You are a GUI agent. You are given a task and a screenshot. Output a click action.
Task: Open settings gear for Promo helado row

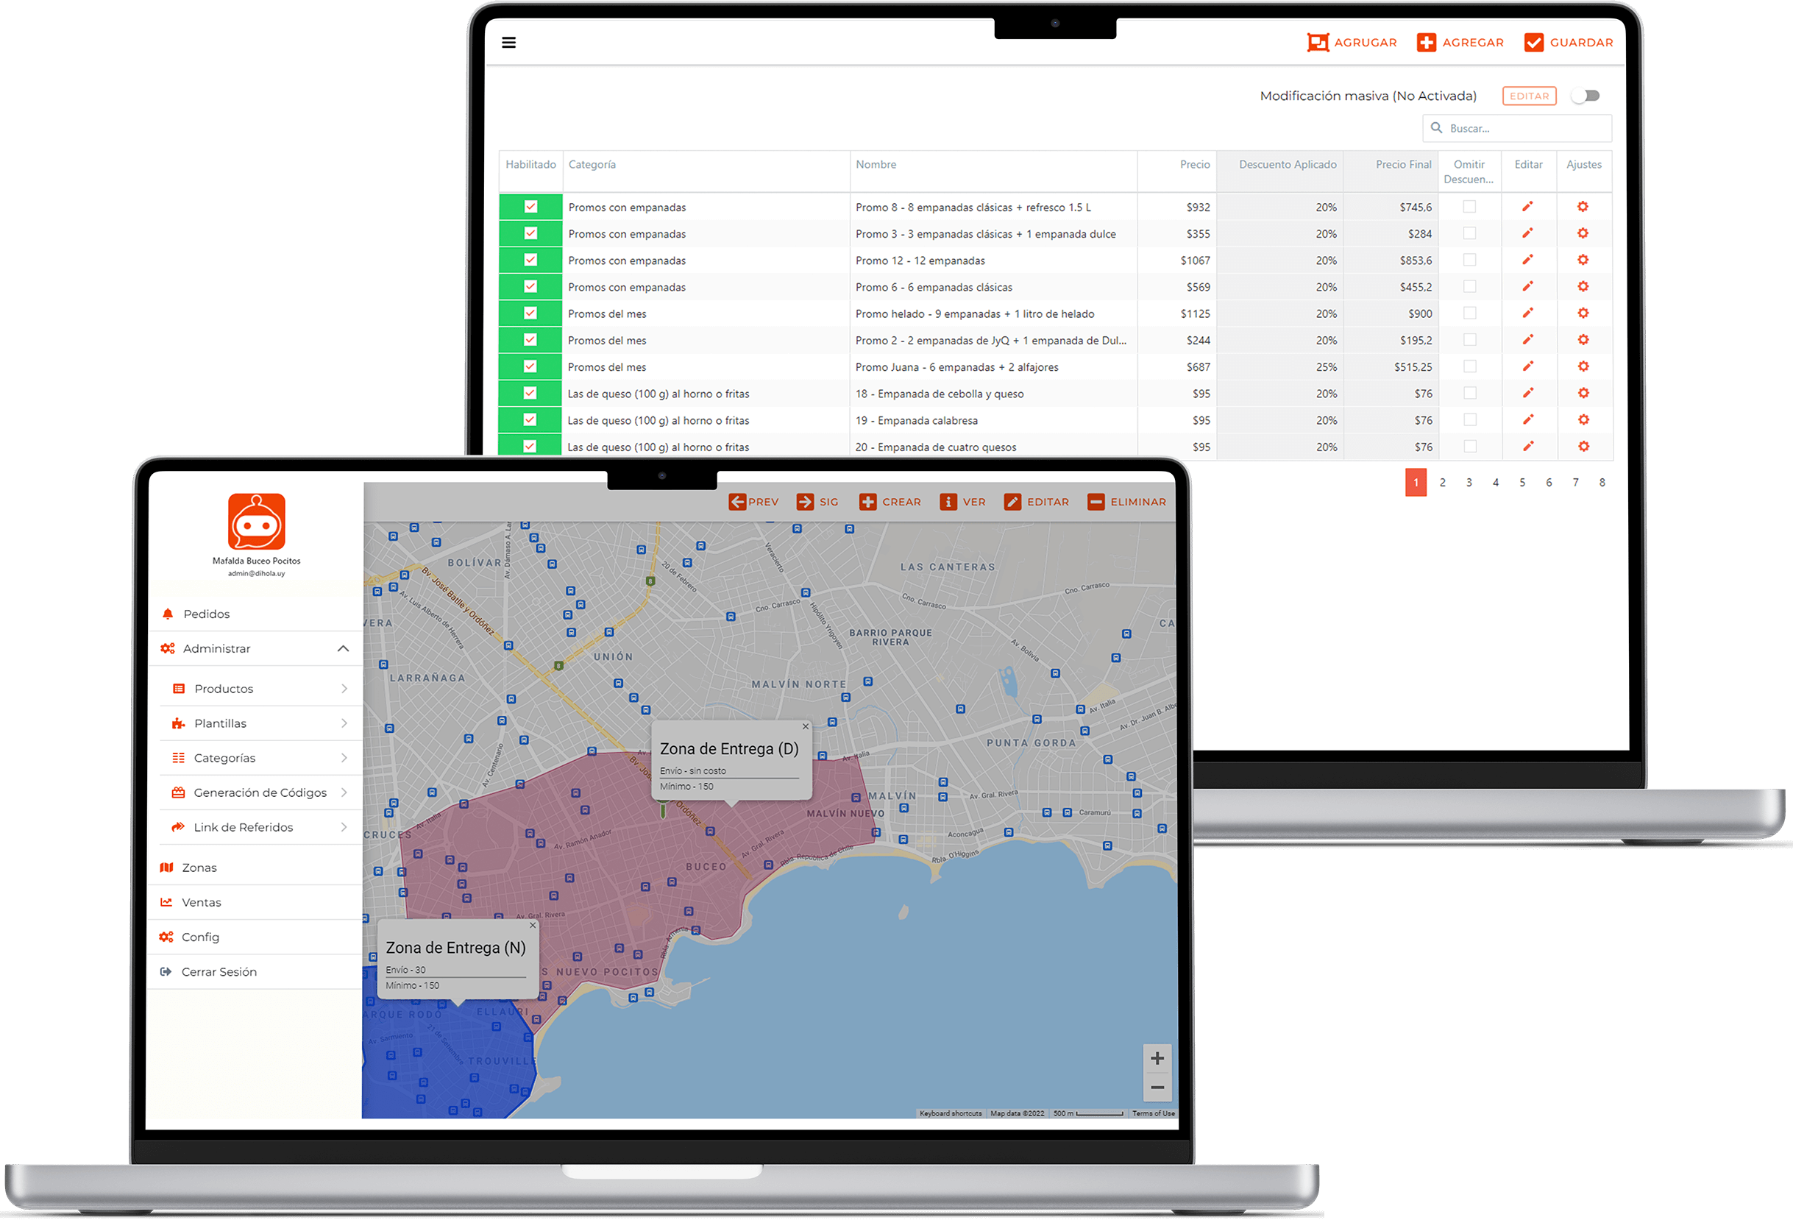(x=1583, y=313)
